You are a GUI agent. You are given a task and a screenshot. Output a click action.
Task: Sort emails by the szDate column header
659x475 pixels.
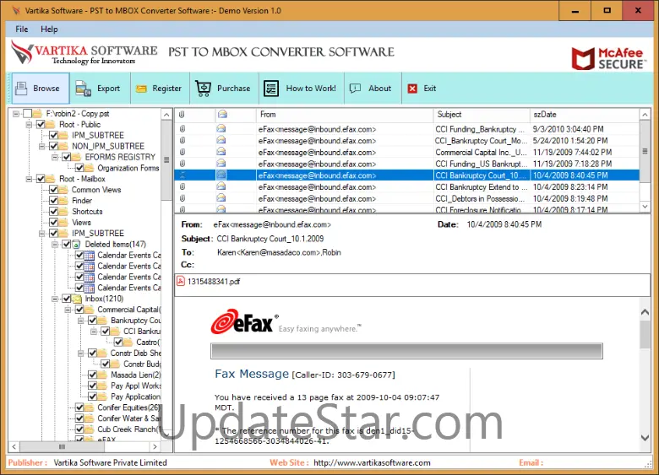click(x=585, y=114)
